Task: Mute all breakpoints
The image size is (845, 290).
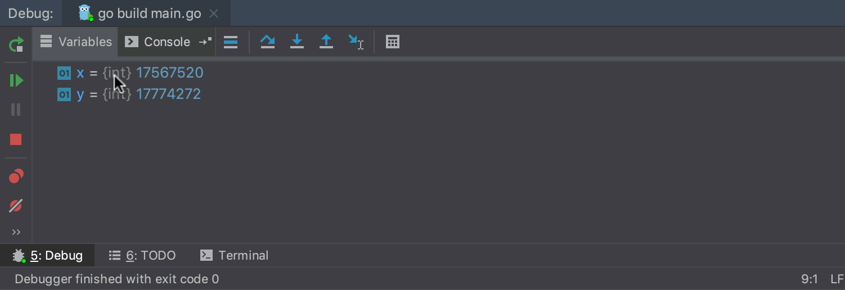Action: tap(16, 206)
